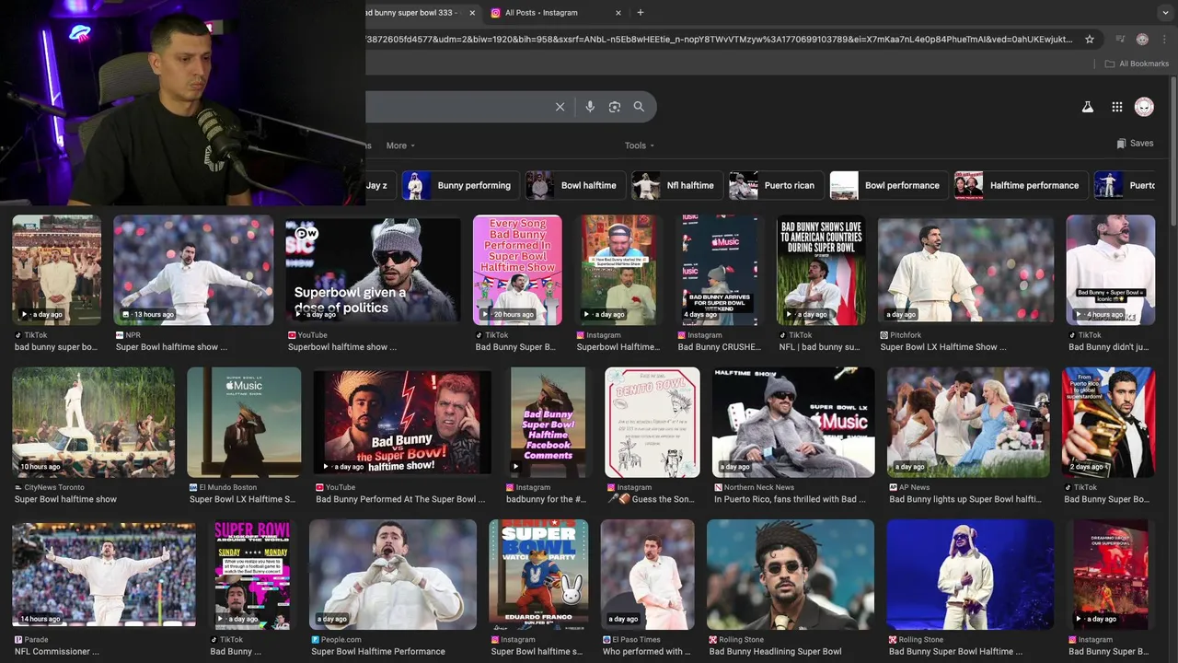Screen dimensions: 1178x663
Task: Click 'Bad Bunny Super Bowl Halftime' Rolling Stone caption
Action: click(956, 651)
